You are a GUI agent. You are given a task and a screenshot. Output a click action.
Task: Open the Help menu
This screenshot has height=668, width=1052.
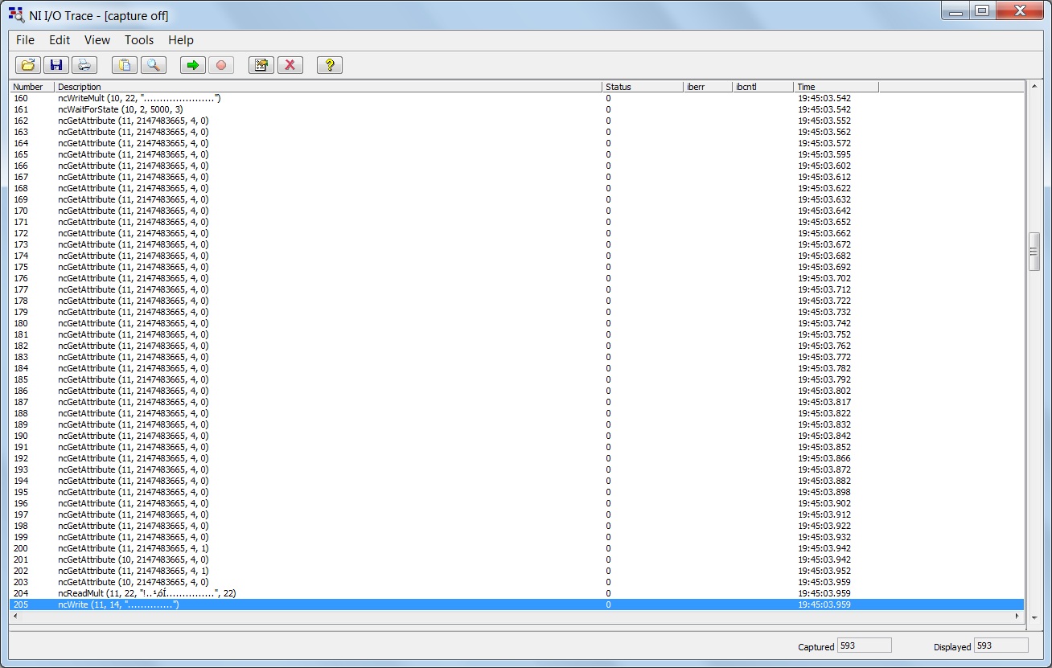pos(181,40)
